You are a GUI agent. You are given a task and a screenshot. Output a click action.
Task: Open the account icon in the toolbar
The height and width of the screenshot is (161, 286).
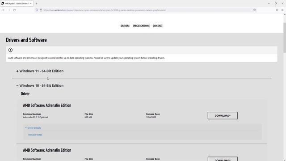277,10
